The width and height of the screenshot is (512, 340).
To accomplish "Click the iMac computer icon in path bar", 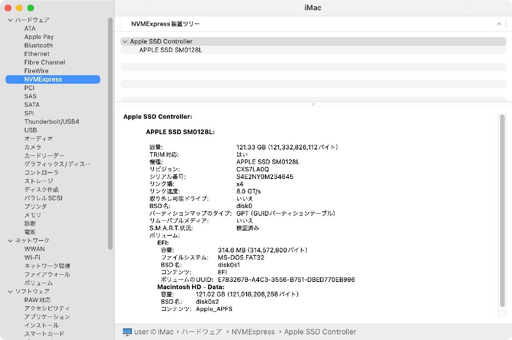I will [x=127, y=332].
